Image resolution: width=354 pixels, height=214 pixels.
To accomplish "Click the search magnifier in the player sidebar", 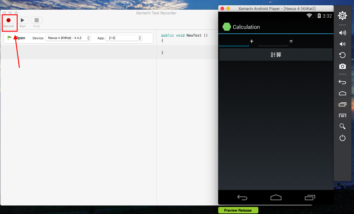I will (x=342, y=126).
